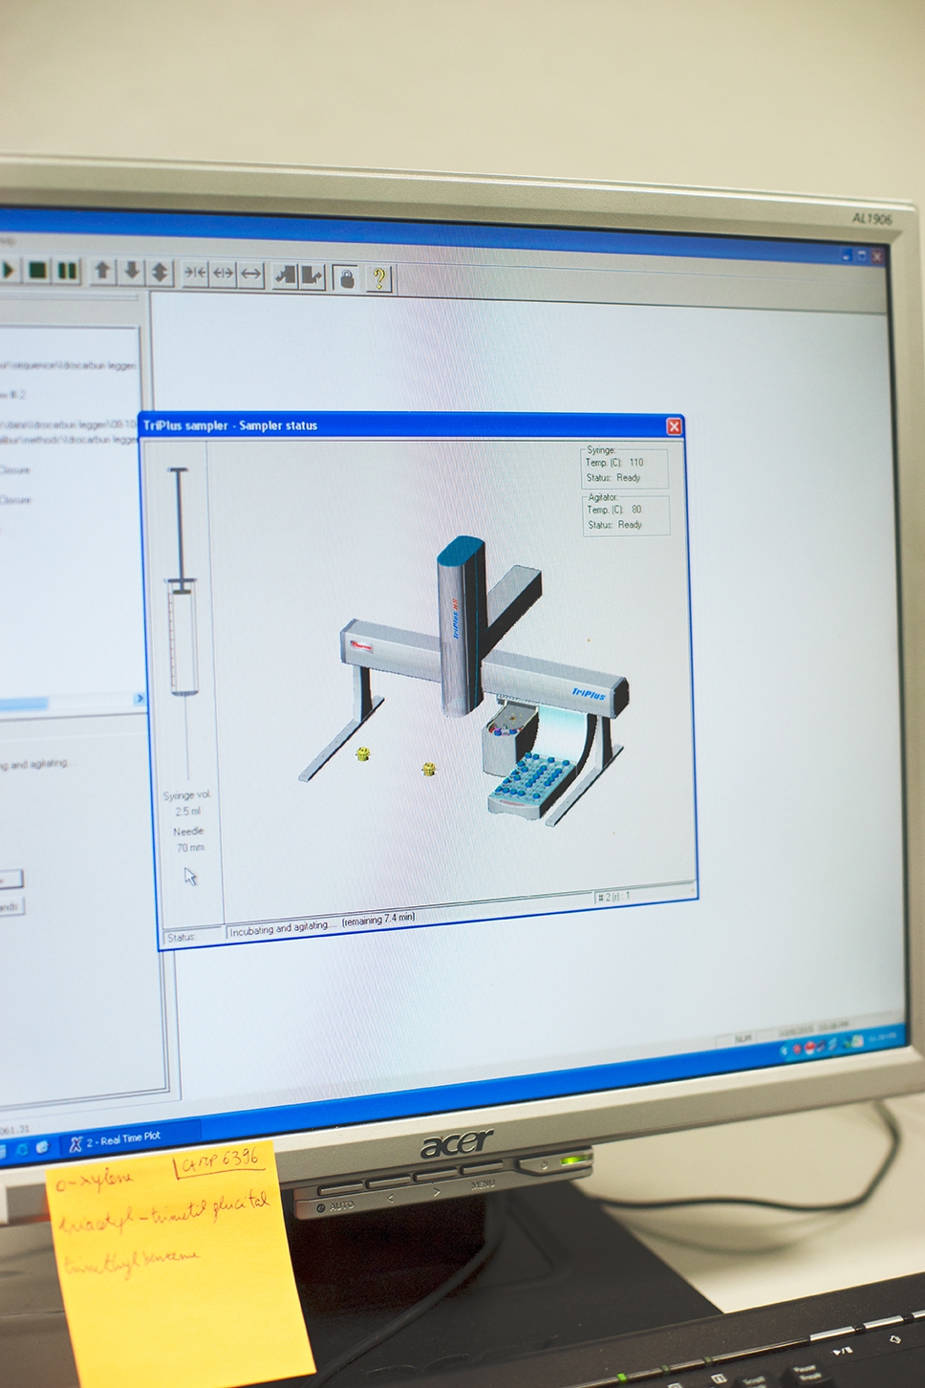
Task: Stop the run with the square stop icon
Action: 37,271
